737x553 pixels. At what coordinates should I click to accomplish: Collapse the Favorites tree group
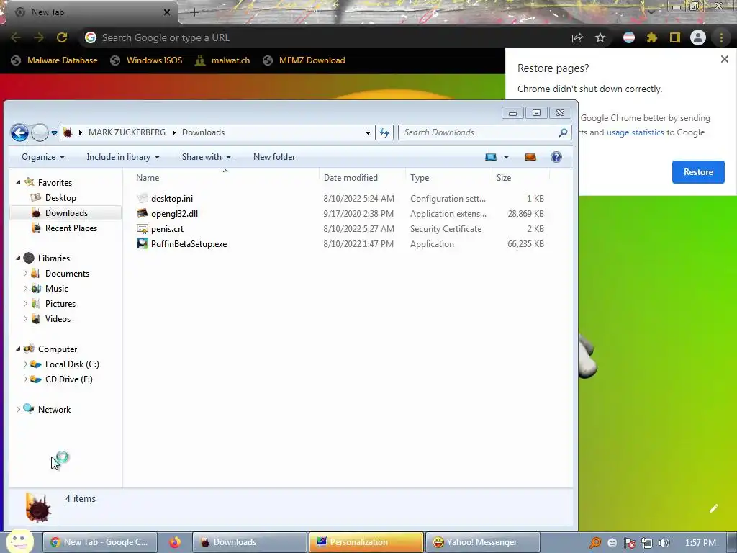point(18,182)
